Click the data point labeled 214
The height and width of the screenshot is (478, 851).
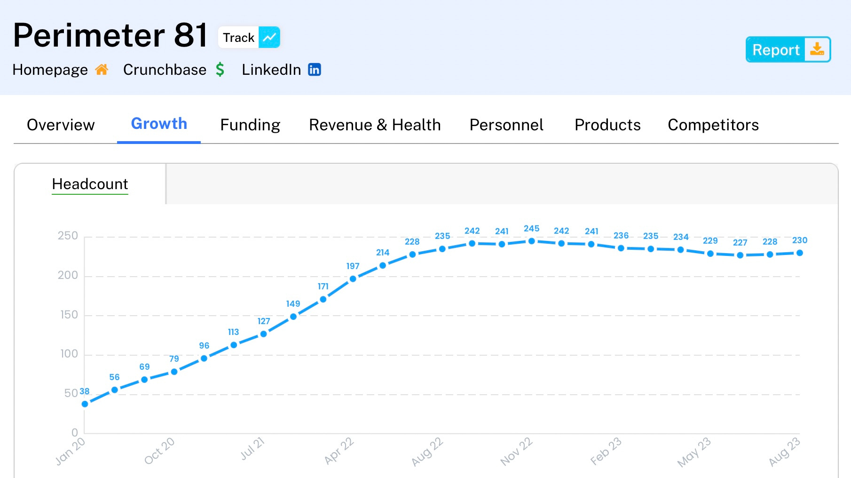pos(383,265)
